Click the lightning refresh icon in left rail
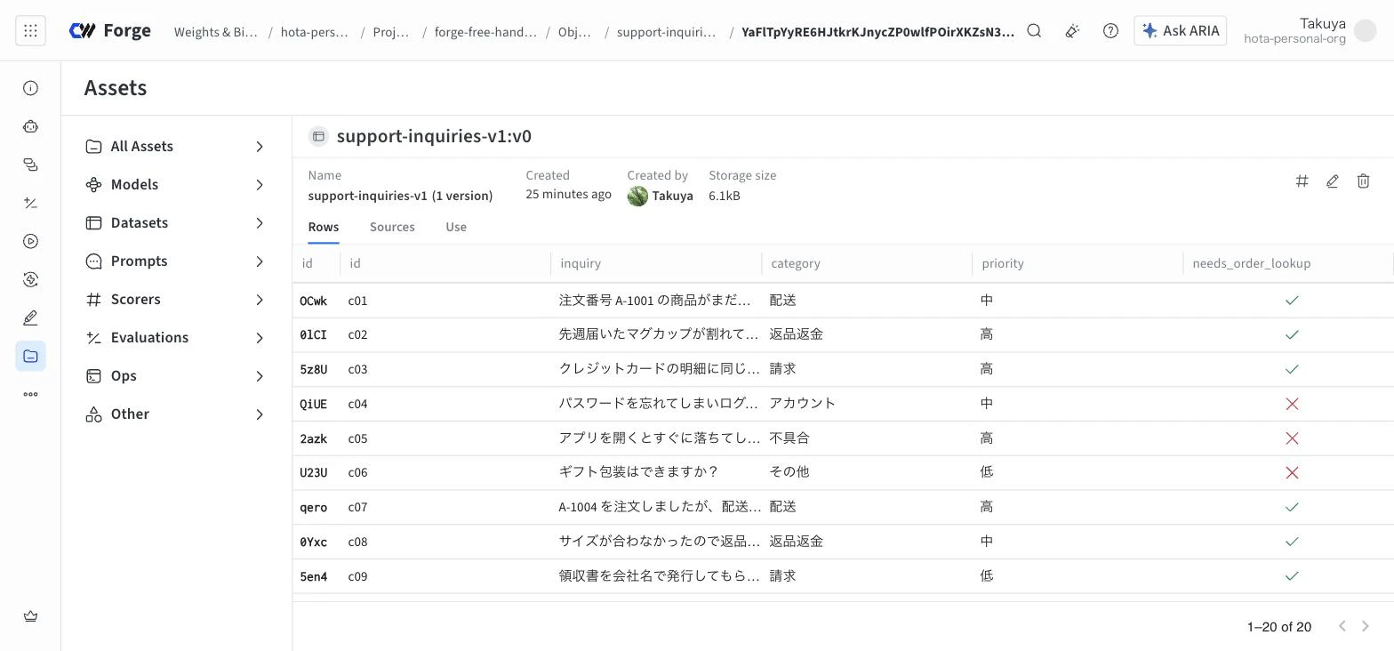The height and width of the screenshot is (651, 1394). click(30, 279)
